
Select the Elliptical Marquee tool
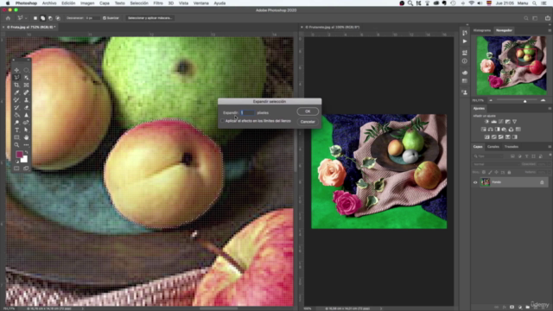pos(26,70)
